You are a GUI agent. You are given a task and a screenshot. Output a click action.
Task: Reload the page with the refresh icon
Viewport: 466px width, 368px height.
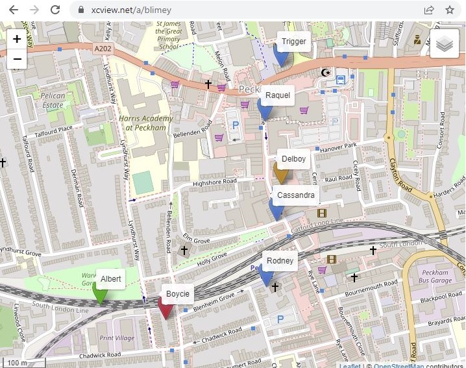pos(55,10)
